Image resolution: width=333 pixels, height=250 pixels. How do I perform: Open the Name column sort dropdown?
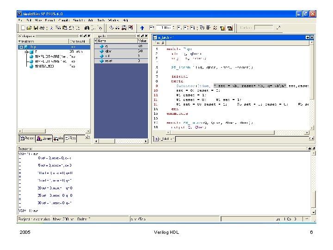[x=97, y=41]
